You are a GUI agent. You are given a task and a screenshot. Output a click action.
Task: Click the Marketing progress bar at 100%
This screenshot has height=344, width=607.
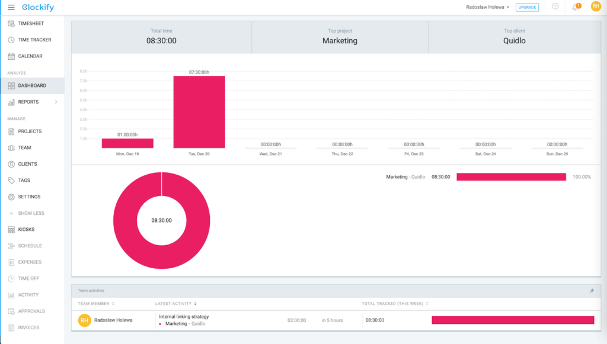(511, 177)
